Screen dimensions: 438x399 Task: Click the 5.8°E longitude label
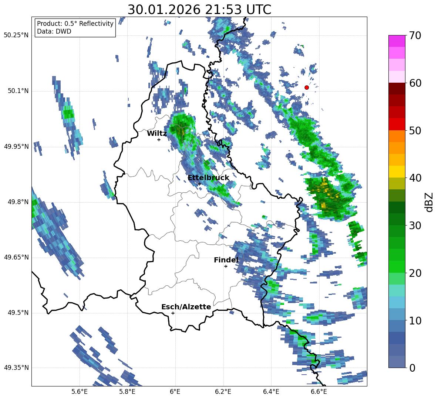point(127,392)
